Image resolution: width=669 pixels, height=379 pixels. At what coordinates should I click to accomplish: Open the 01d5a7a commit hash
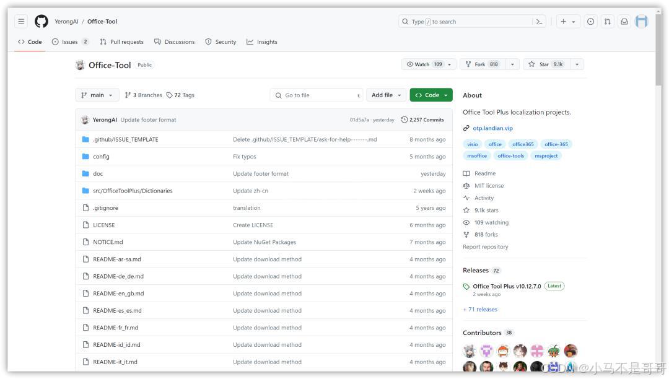[x=359, y=120]
